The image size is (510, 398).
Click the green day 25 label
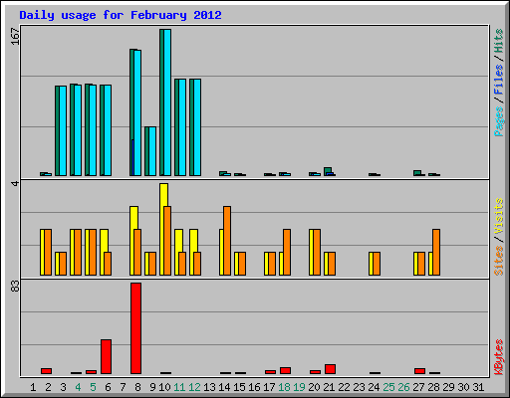point(388,387)
